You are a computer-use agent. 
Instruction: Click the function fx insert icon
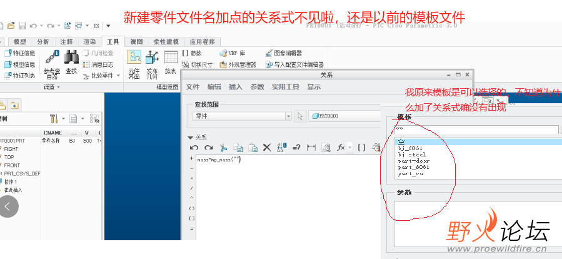tap(341, 148)
